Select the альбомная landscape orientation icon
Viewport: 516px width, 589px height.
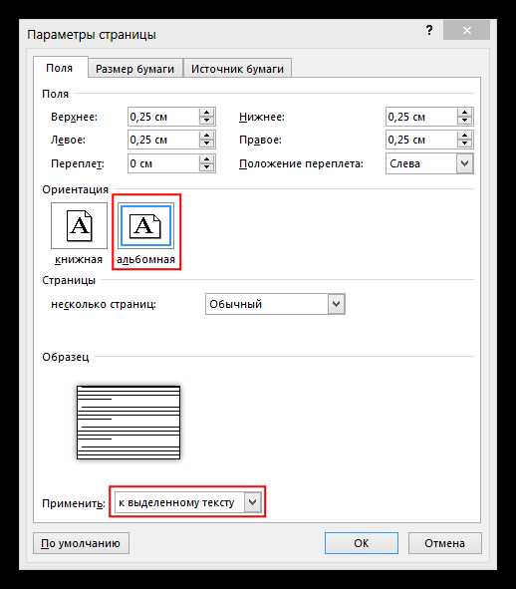(x=145, y=226)
